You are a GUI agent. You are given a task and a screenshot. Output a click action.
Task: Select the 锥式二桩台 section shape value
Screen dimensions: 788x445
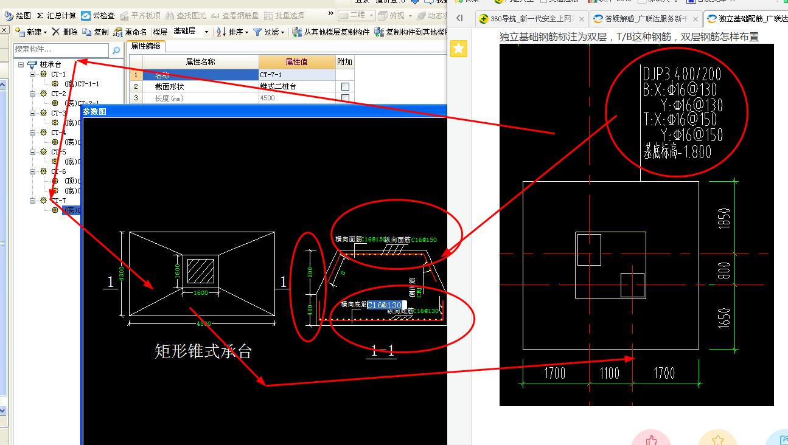pyautogui.click(x=297, y=86)
